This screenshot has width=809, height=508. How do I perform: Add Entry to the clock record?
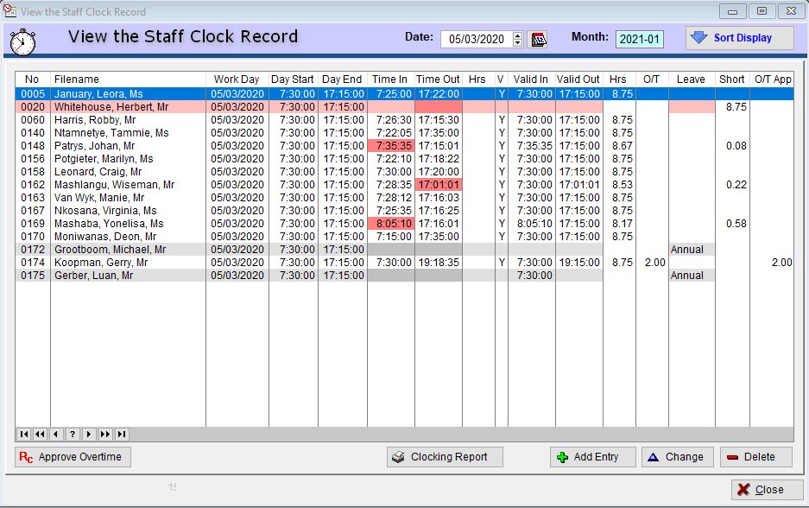pyautogui.click(x=592, y=457)
